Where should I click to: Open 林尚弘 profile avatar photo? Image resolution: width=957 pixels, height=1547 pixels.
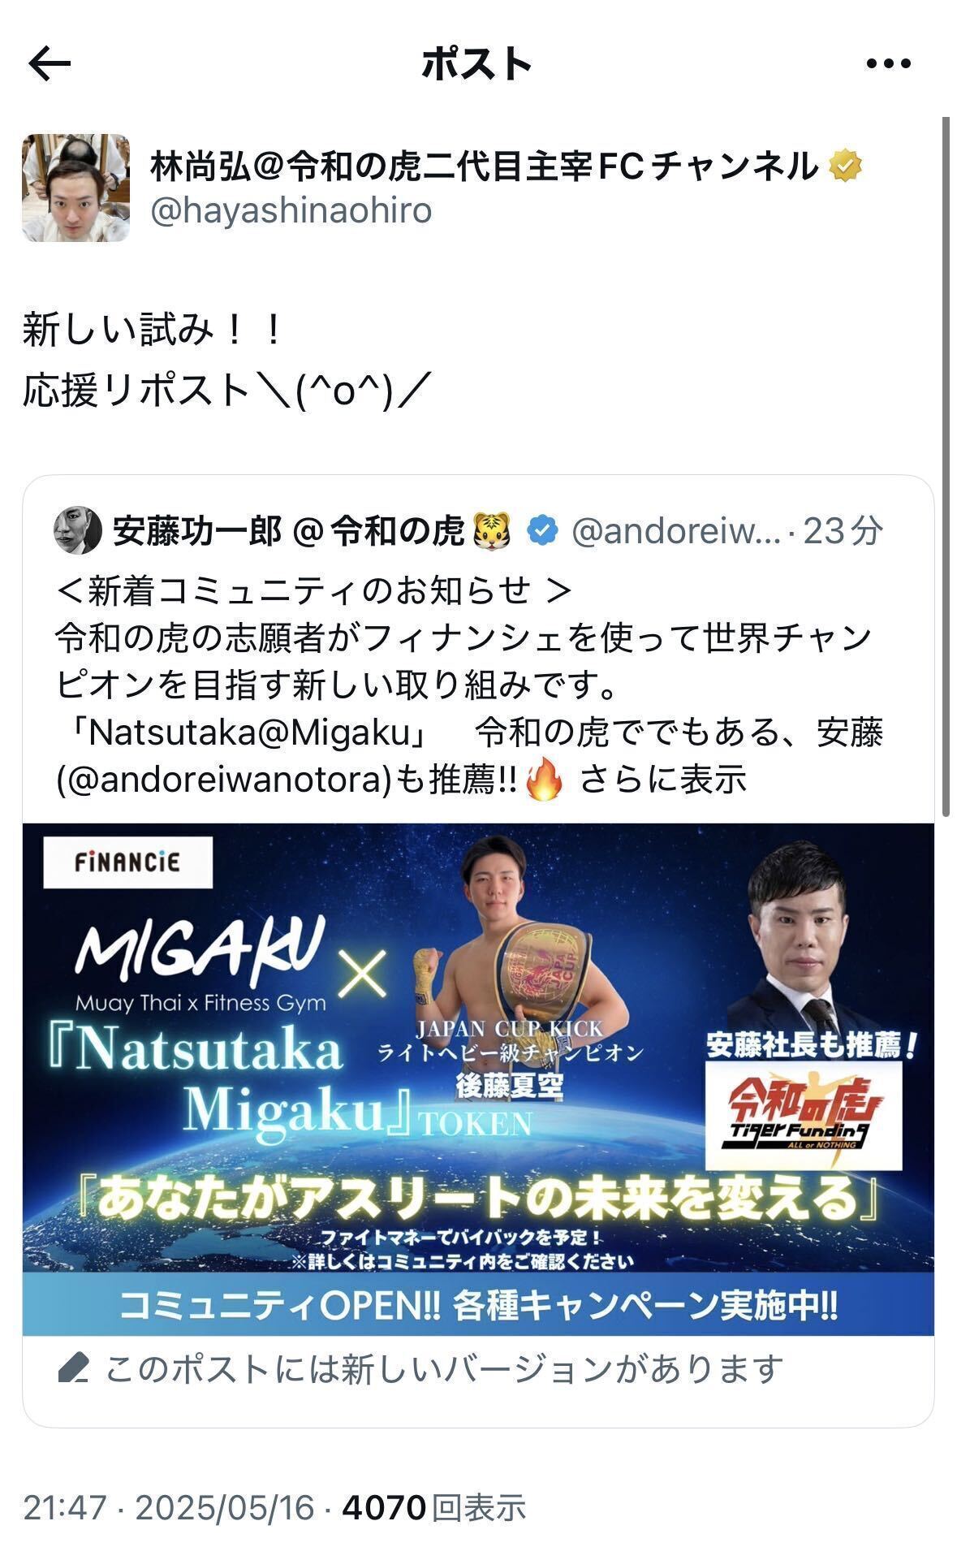coord(75,188)
